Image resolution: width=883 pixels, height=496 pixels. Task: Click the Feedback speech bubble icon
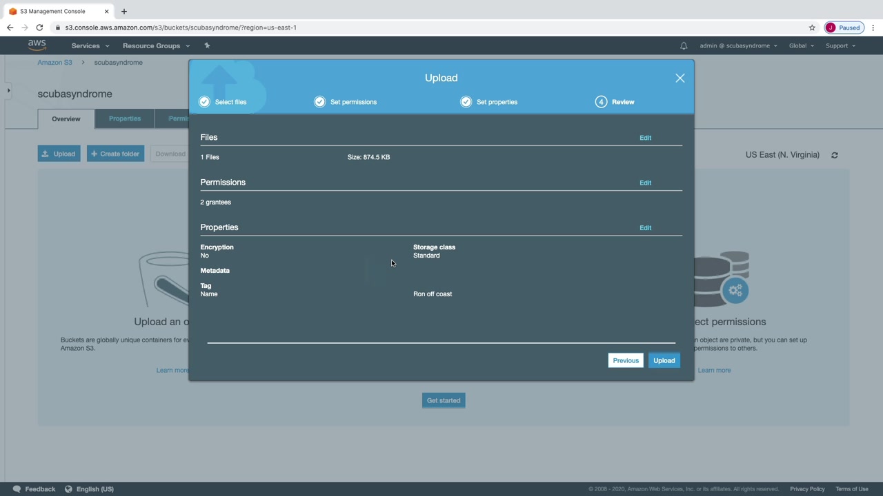pos(17,489)
